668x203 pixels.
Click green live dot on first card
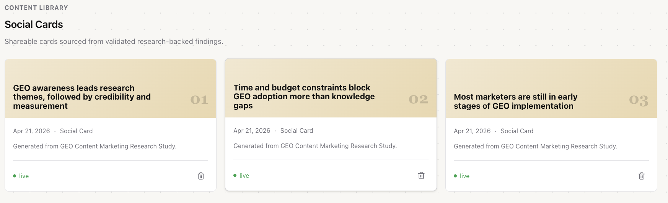[x=15, y=176]
